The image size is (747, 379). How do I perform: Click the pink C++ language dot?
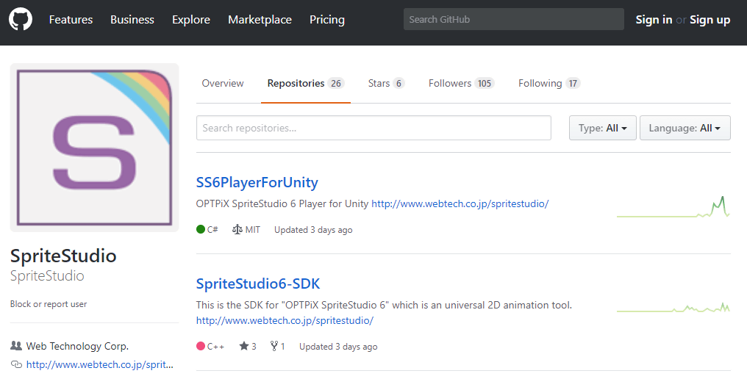pyautogui.click(x=201, y=346)
